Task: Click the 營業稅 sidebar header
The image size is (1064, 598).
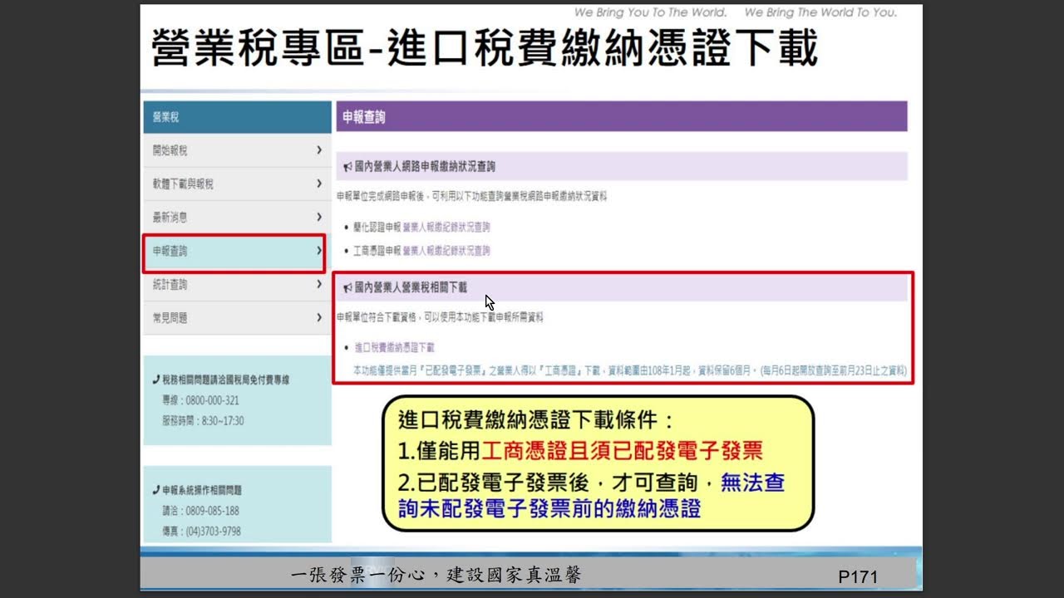Action: point(237,117)
